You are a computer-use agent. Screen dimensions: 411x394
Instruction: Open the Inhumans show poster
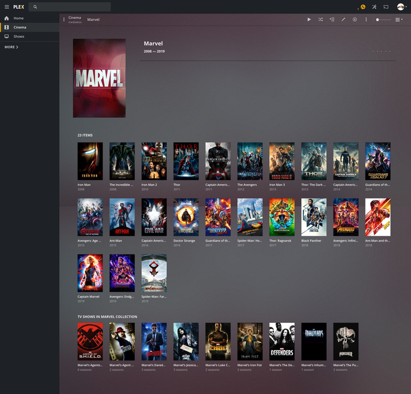pos(314,341)
